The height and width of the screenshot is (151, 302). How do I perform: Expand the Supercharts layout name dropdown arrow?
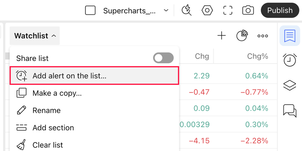pyautogui.click(x=166, y=10)
